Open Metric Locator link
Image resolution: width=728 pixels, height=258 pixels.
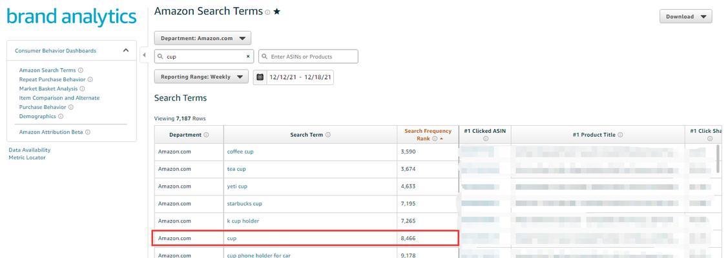pyautogui.click(x=27, y=157)
